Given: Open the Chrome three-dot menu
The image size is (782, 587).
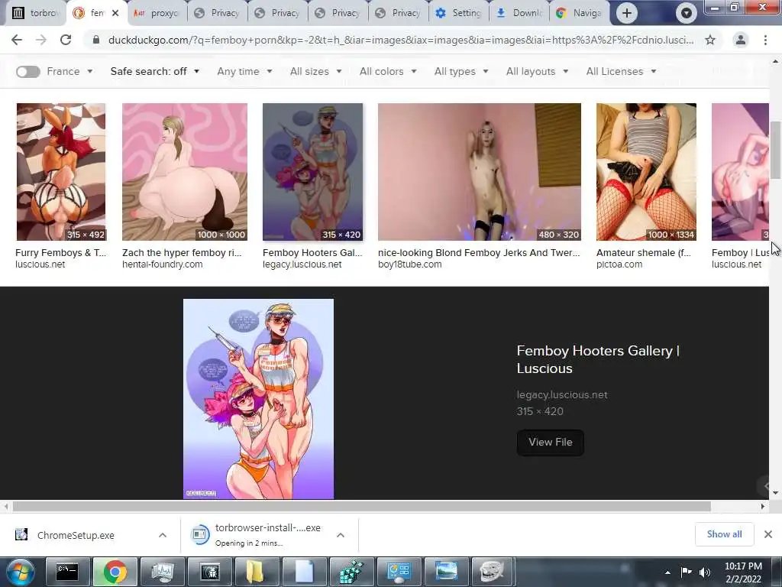Looking at the screenshot, I should point(765,40).
